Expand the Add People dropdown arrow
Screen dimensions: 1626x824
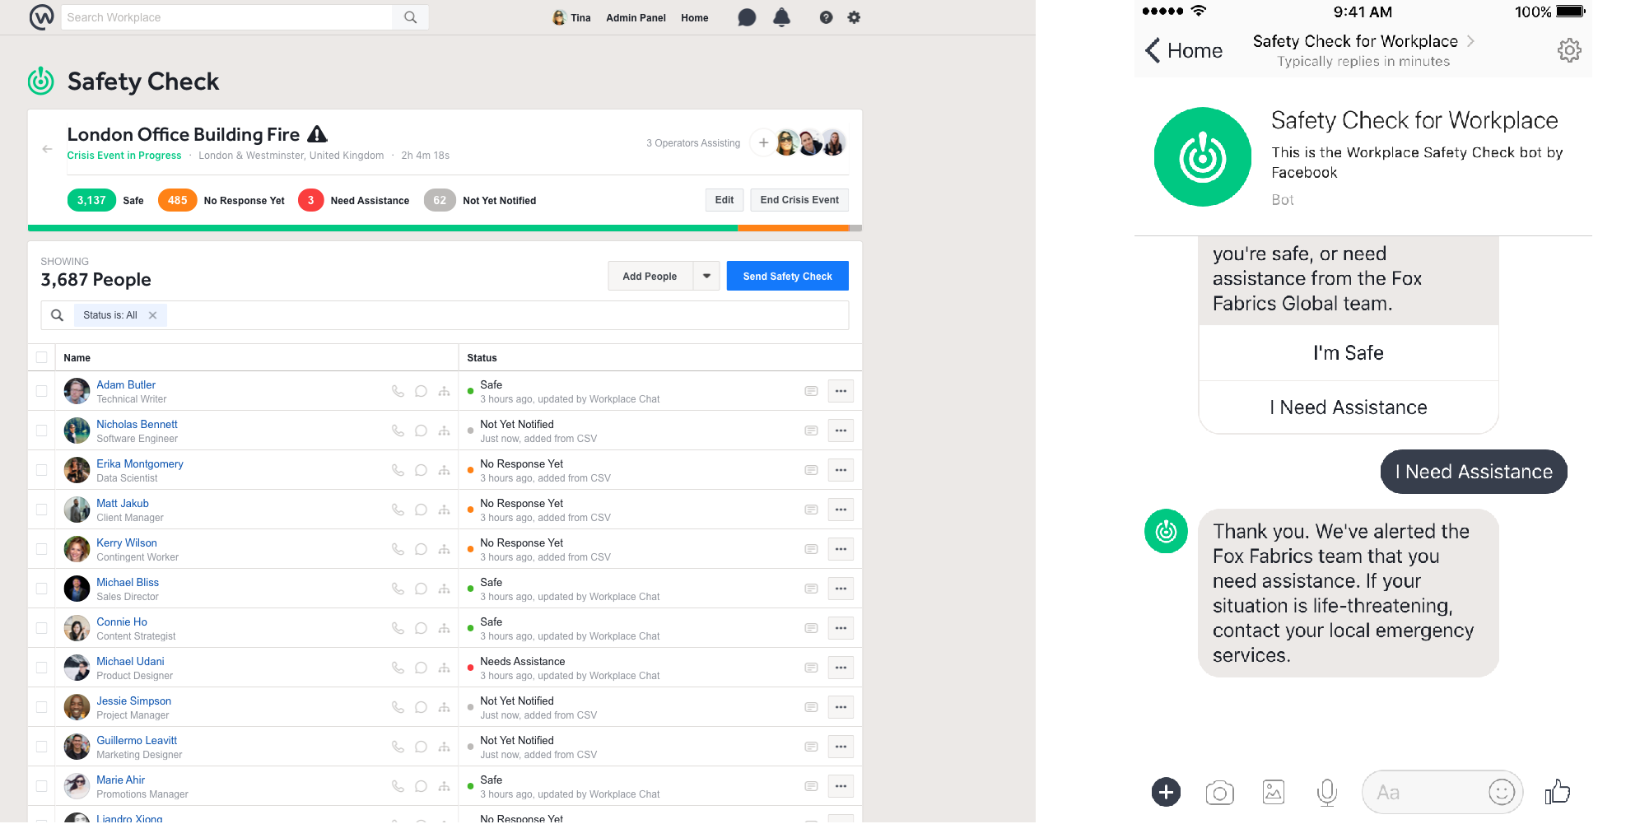[706, 276]
